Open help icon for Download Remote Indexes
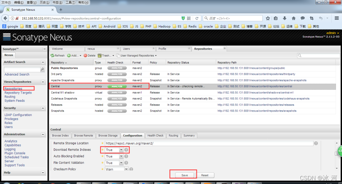This screenshot has width=342, height=184. (126, 150)
